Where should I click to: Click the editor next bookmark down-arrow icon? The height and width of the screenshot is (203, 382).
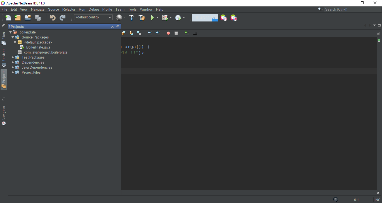click(131, 33)
